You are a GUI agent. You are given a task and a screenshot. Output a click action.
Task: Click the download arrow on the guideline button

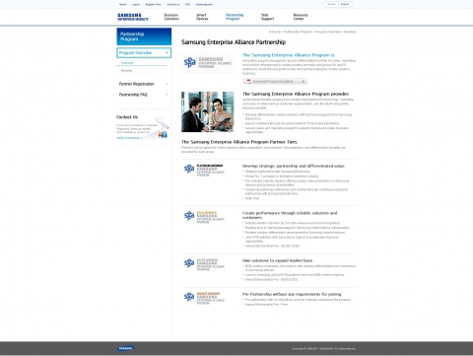coord(304,81)
